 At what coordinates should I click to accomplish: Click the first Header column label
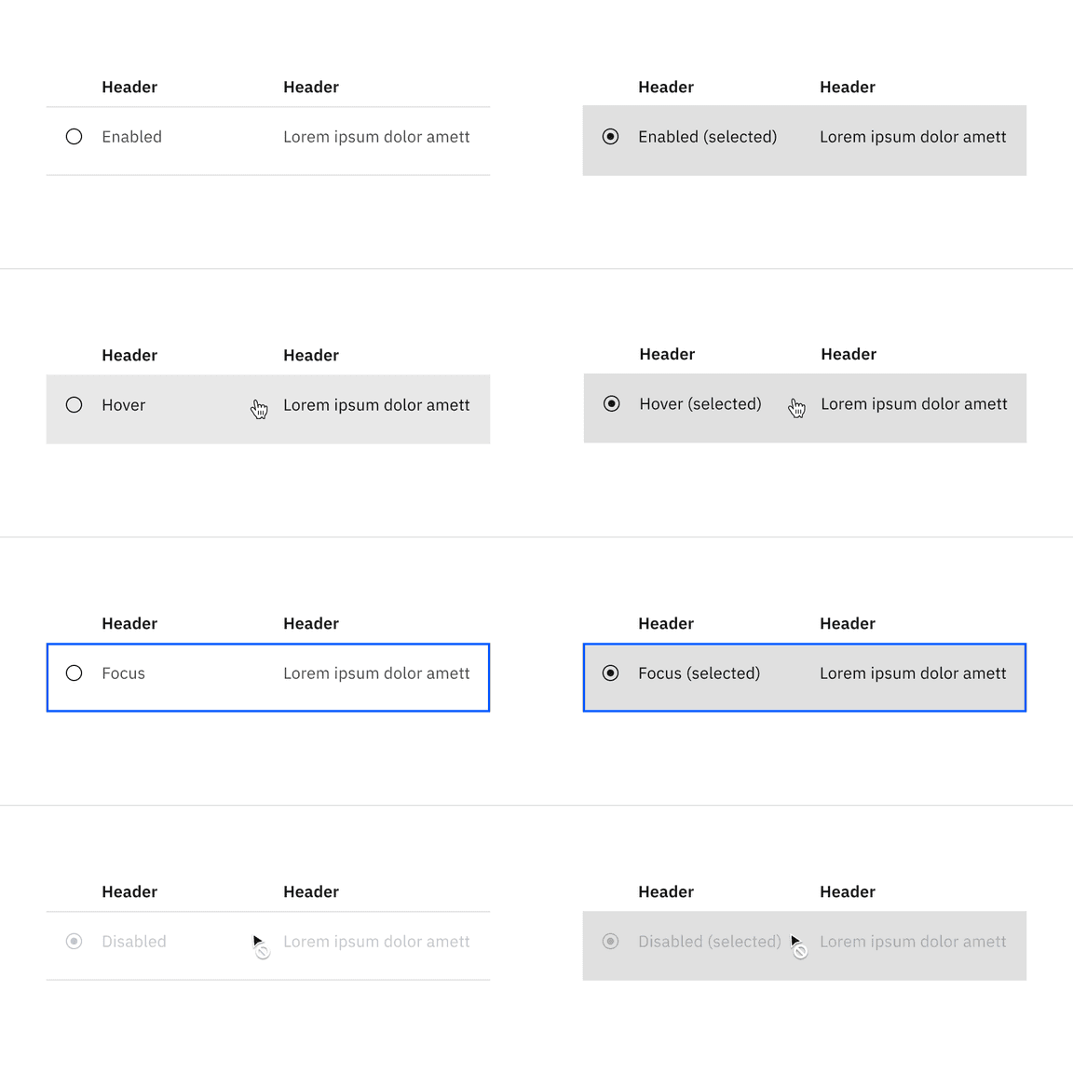[129, 87]
